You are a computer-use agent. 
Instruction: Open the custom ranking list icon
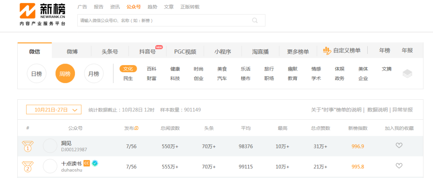coord(327,51)
